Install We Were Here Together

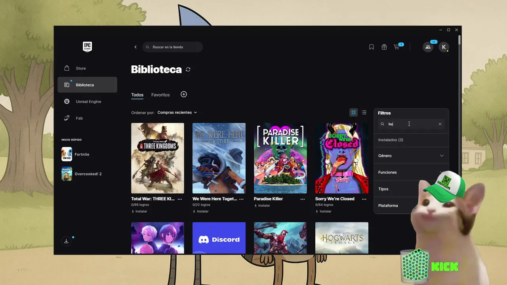coord(201,211)
